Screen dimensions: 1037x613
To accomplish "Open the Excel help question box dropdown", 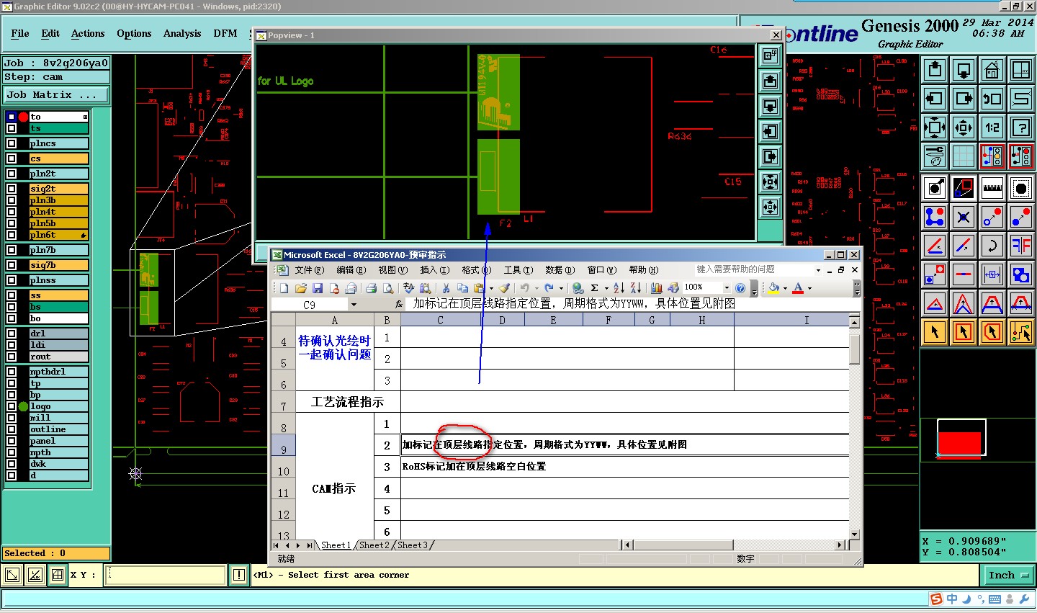I will point(818,270).
